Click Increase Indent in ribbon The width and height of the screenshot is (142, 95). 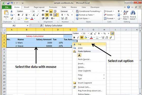pos(47,18)
